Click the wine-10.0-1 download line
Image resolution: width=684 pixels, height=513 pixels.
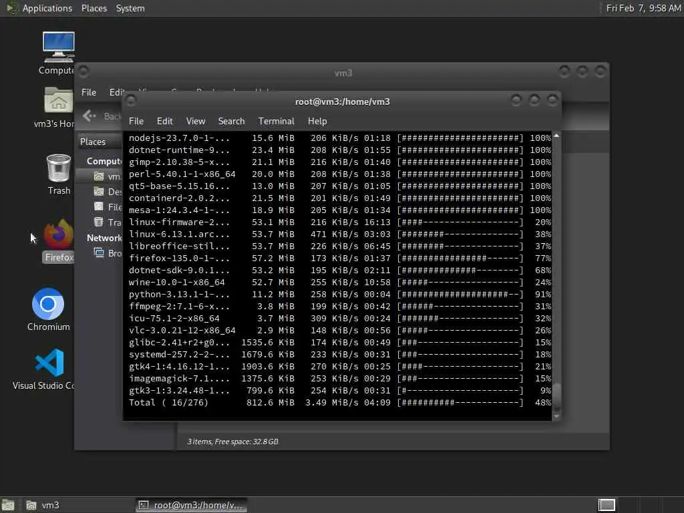340,283
